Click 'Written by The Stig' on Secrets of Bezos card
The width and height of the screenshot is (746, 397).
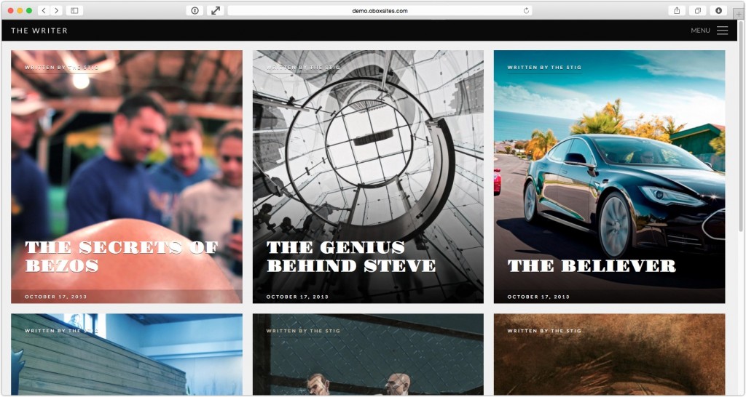pos(62,68)
